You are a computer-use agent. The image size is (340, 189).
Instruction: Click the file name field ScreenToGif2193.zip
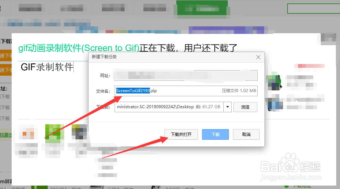pos(186,91)
